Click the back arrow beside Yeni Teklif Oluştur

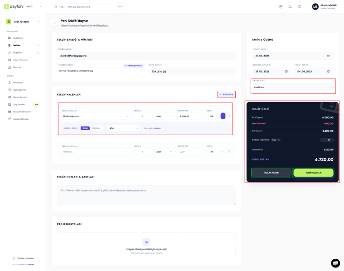pyautogui.click(x=55, y=23)
